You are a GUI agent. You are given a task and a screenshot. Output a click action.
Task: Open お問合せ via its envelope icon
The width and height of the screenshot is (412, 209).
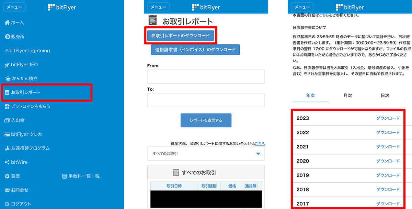point(7,190)
